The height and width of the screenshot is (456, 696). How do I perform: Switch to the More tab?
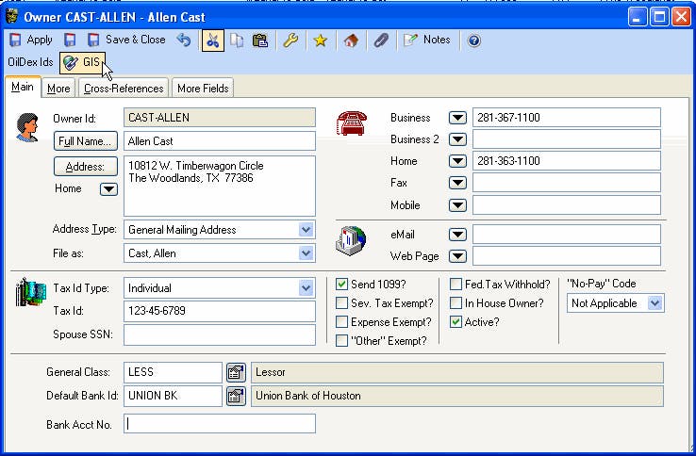tap(58, 89)
